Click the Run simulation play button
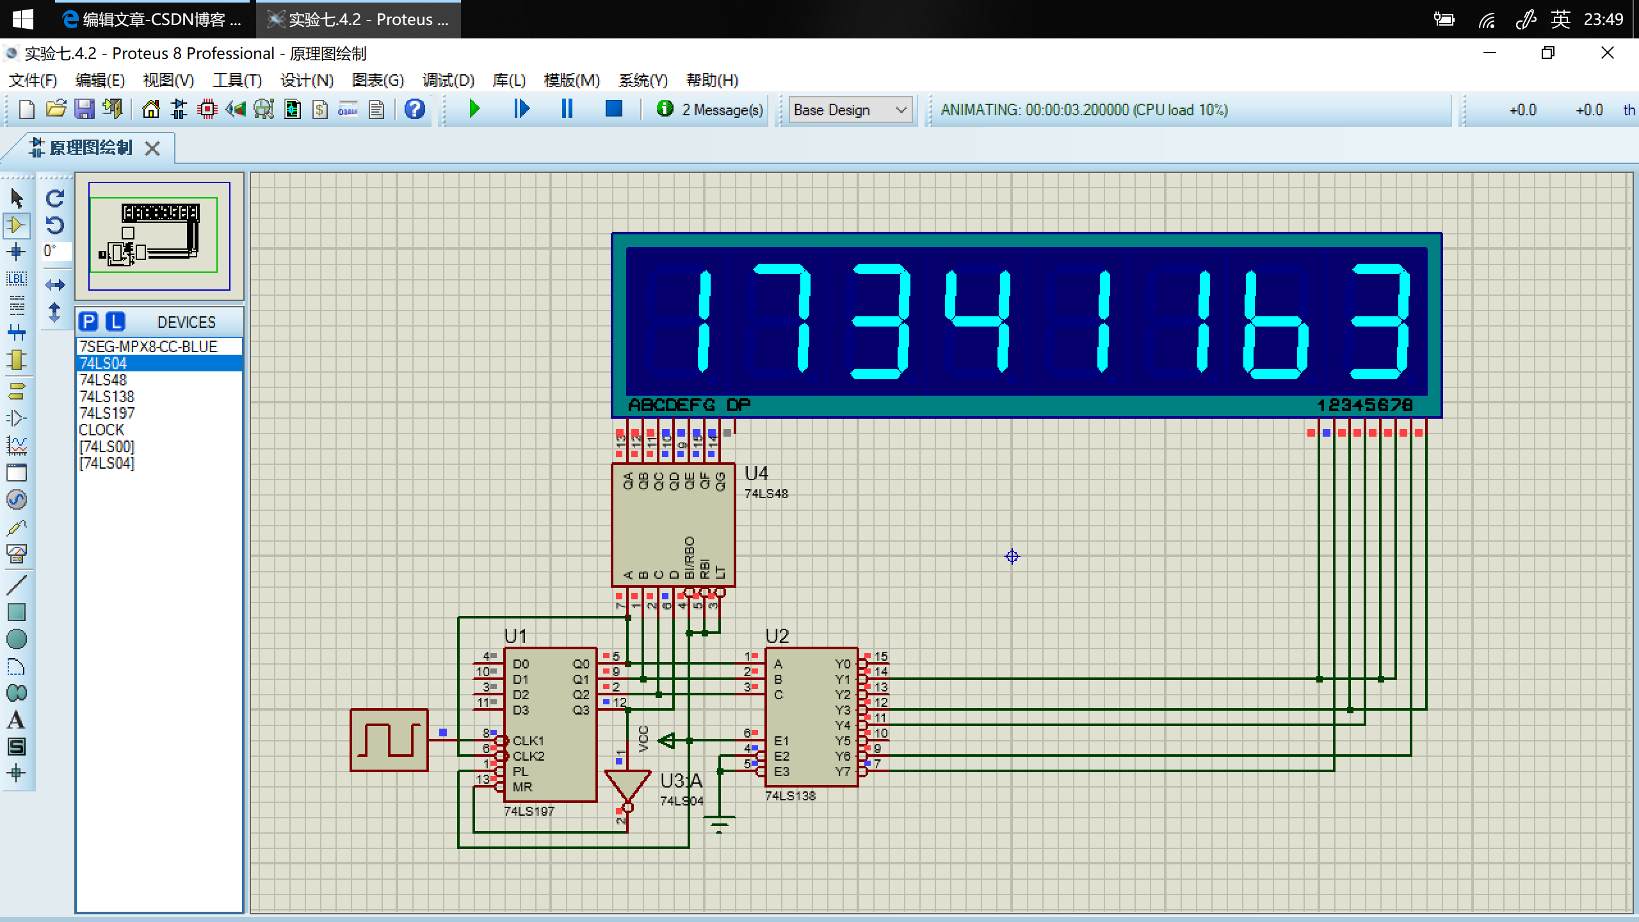The image size is (1639, 922). click(474, 109)
